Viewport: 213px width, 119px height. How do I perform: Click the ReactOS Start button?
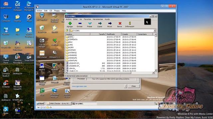click(x=40, y=103)
